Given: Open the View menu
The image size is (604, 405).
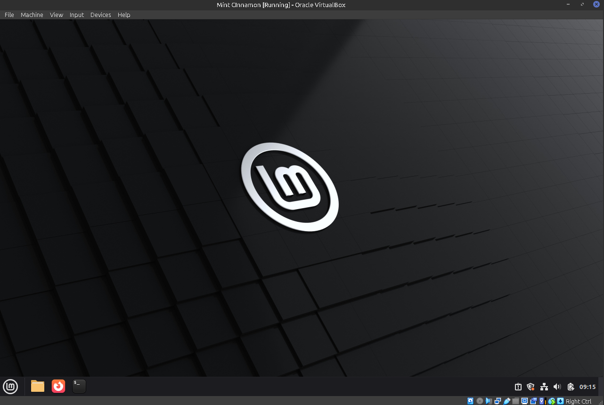Looking at the screenshot, I should point(57,15).
